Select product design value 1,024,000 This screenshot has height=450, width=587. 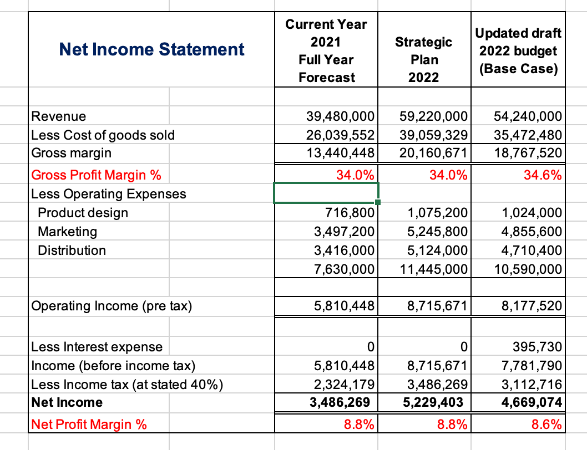(532, 212)
